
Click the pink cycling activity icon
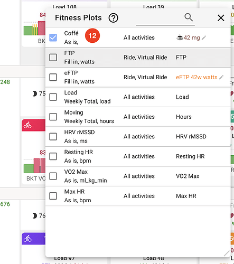pyautogui.click(x=27, y=125)
